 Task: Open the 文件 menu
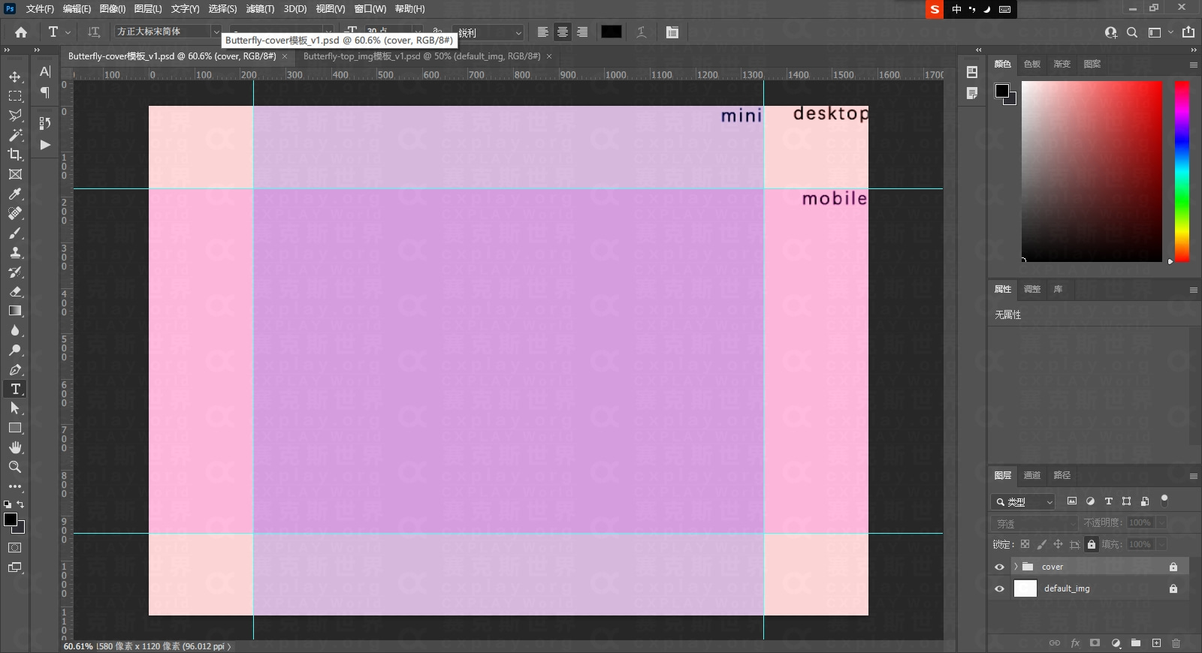tap(40, 9)
